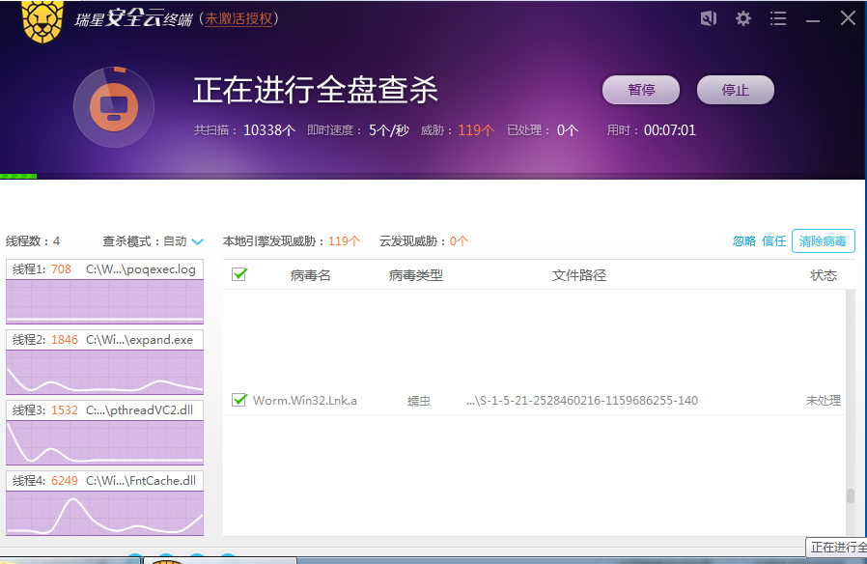
Task: Click thread 4 graph for FntCache.dll
Action: 104,513
